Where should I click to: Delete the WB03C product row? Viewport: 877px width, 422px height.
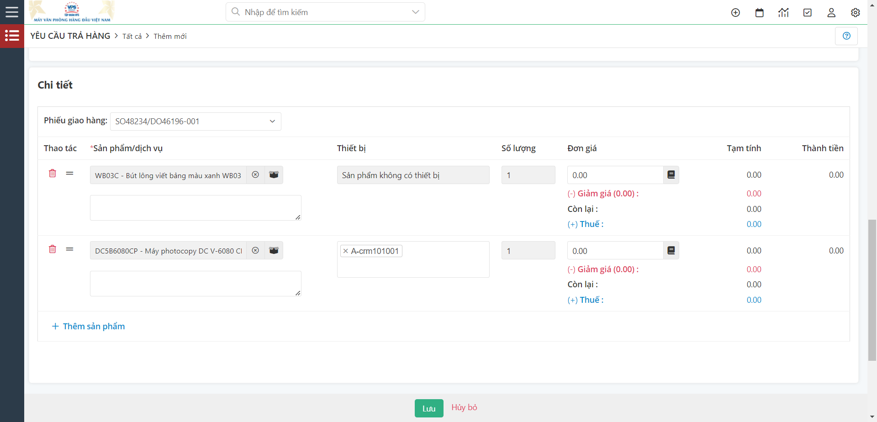(53, 174)
